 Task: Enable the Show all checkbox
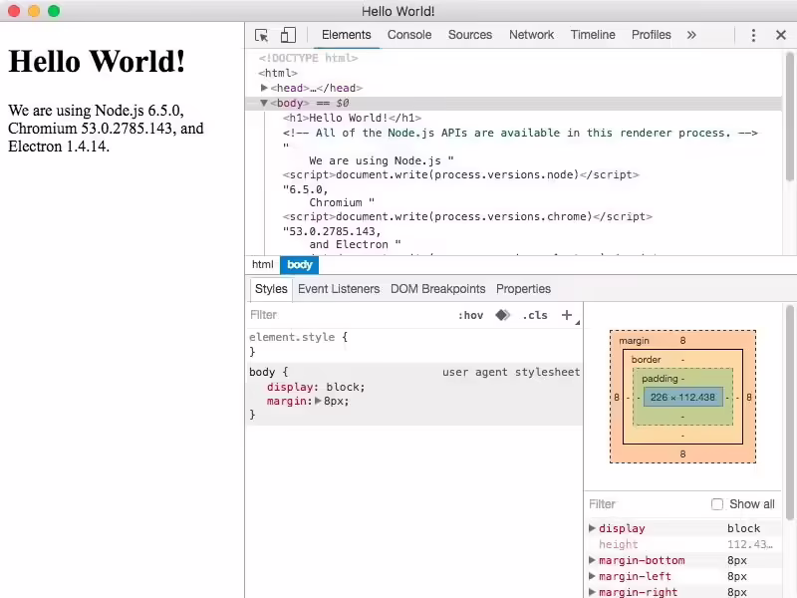tap(717, 503)
